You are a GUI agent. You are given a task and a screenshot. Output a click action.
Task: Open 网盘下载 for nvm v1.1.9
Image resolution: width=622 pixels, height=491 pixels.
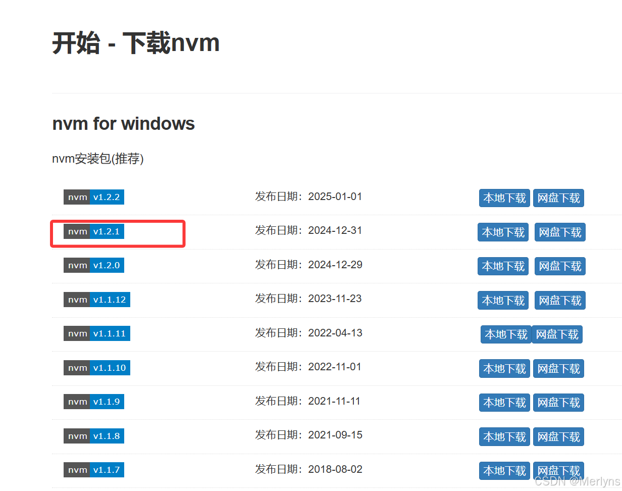pyautogui.click(x=558, y=403)
